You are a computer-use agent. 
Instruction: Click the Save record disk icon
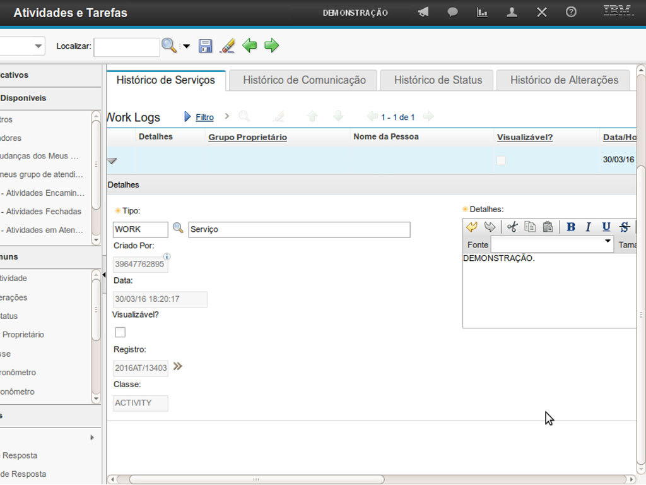205,46
